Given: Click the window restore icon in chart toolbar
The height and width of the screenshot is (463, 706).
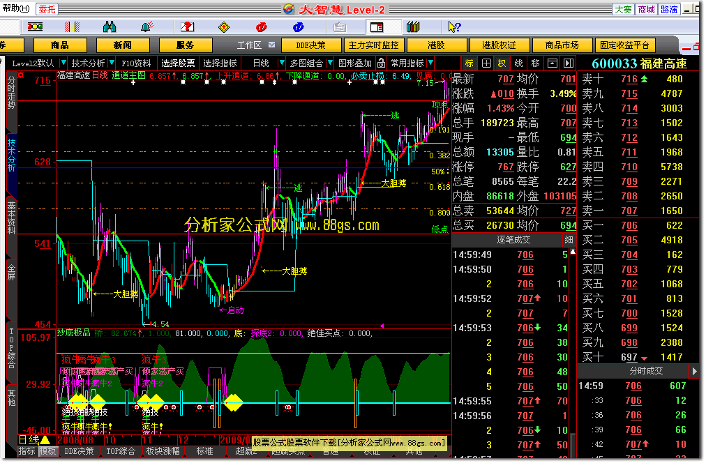Looking at the screenshot, I should click(x=553, y=63).
